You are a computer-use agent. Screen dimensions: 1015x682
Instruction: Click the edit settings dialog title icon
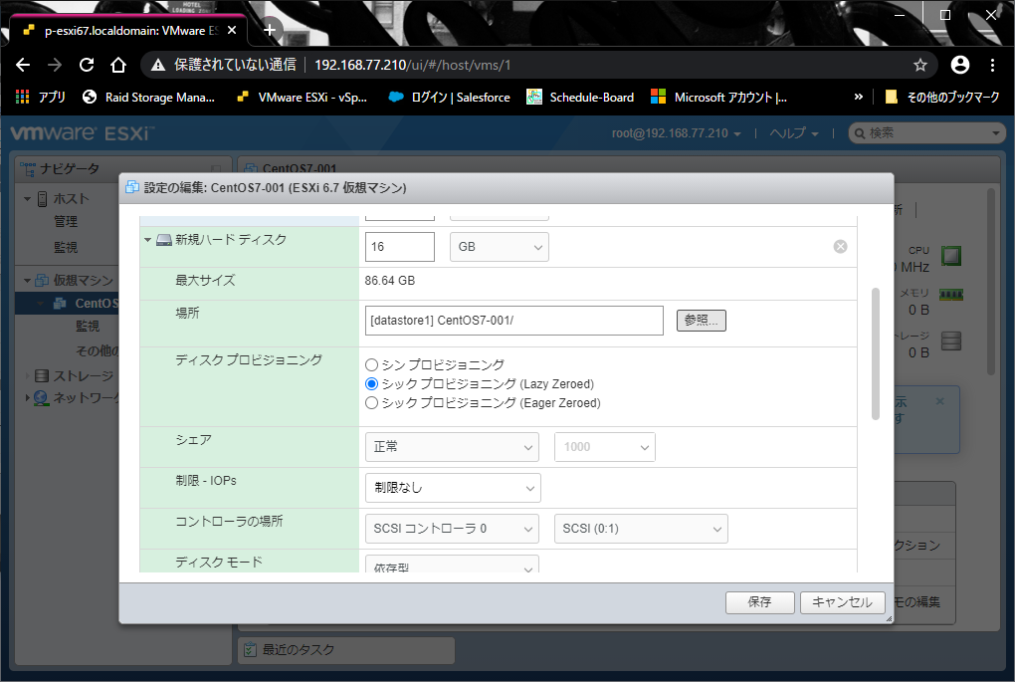[x=132, y=187]
